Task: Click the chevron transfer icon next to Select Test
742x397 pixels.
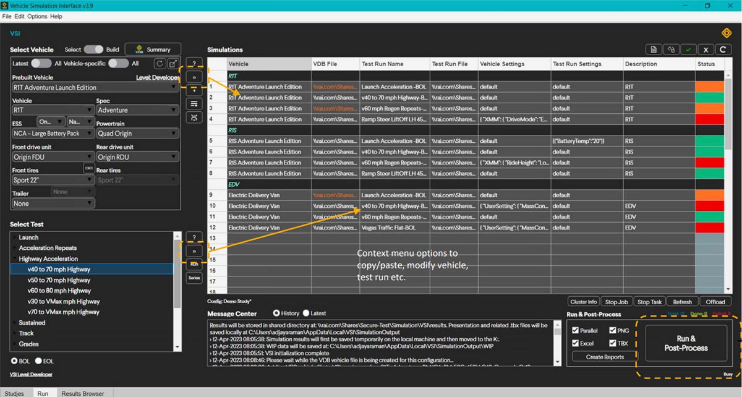Action: 194,251
